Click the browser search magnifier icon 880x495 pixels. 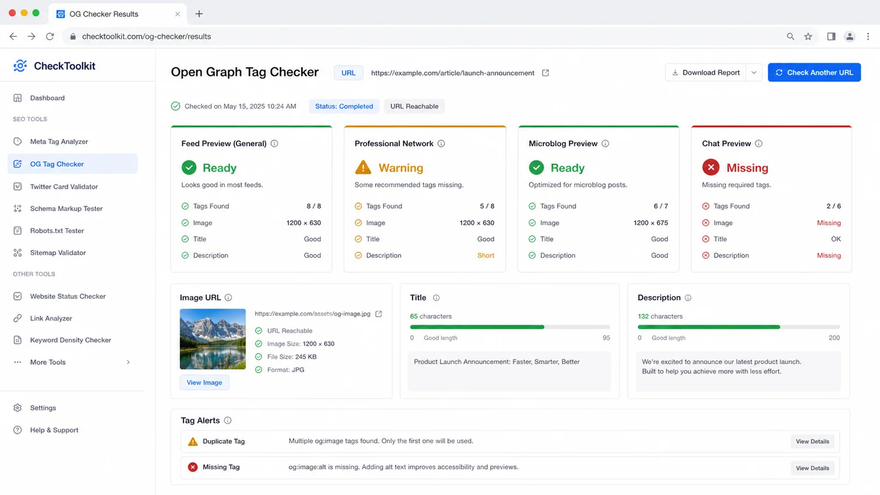point(790,36)
